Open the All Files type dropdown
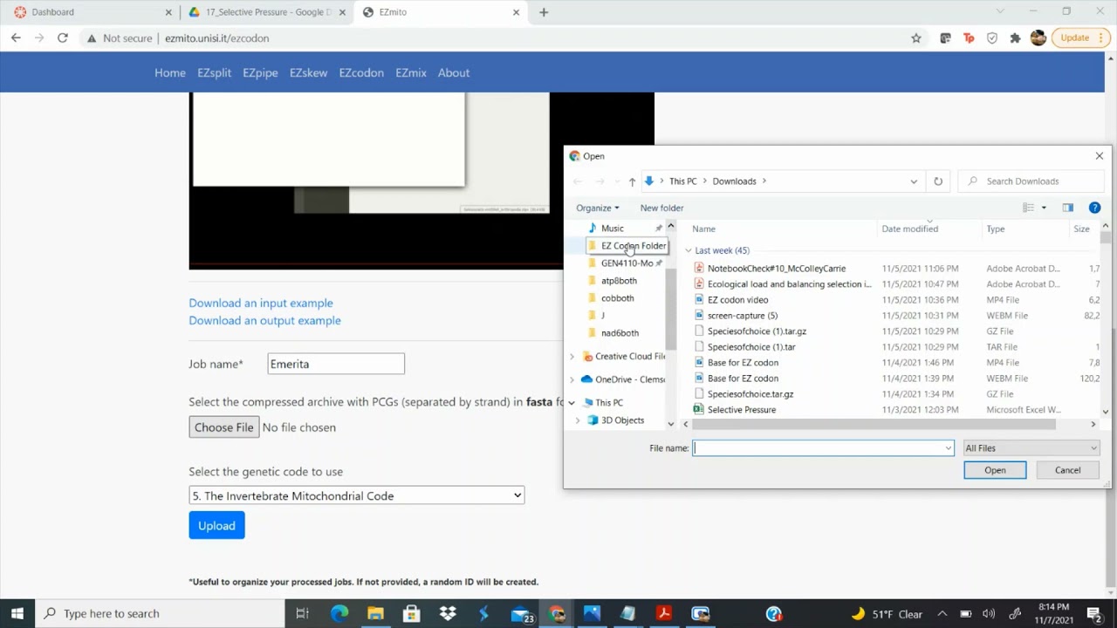The height and width of the screenshot is (628, 1117). click(1031, 448)
